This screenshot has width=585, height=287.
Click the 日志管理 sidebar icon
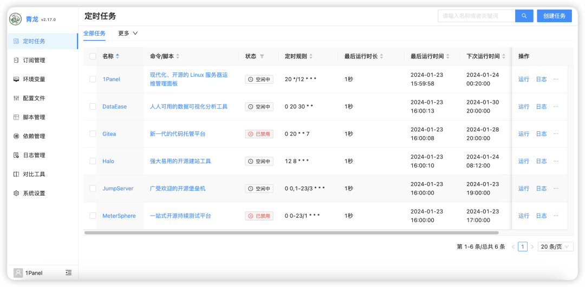(x=16, y=155)
